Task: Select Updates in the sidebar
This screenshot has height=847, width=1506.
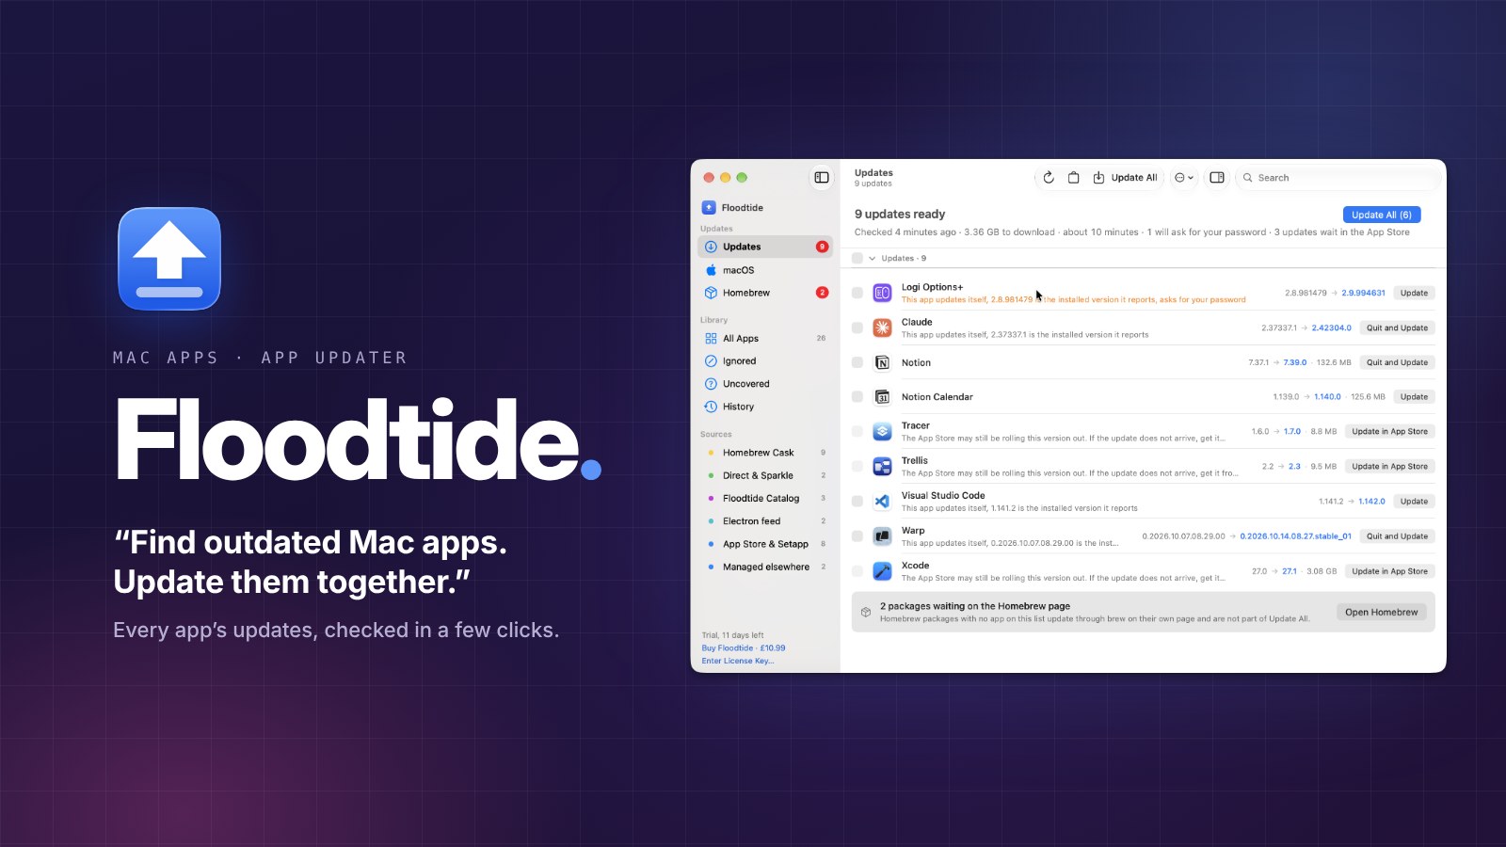Action: (765, 247)
